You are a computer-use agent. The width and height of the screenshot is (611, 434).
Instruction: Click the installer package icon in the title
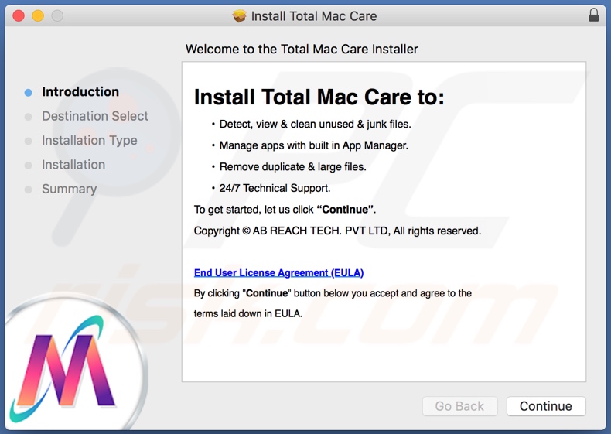click(239, 15)
